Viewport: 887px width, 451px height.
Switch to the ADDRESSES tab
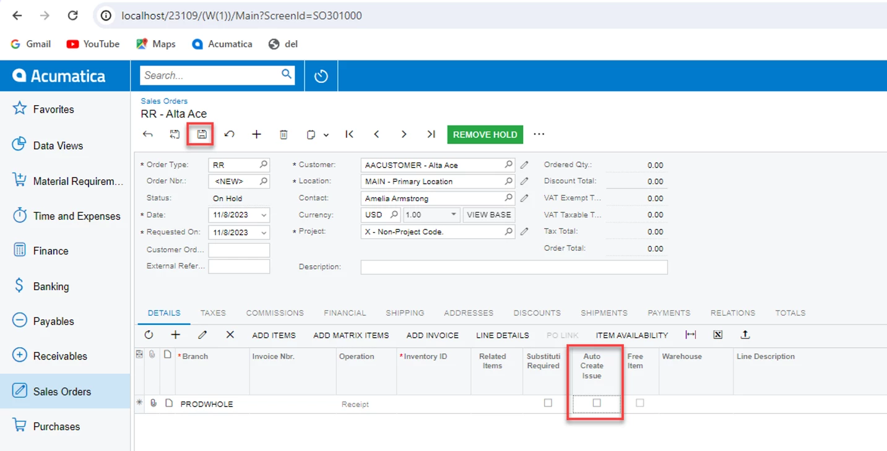pos(469,313)
